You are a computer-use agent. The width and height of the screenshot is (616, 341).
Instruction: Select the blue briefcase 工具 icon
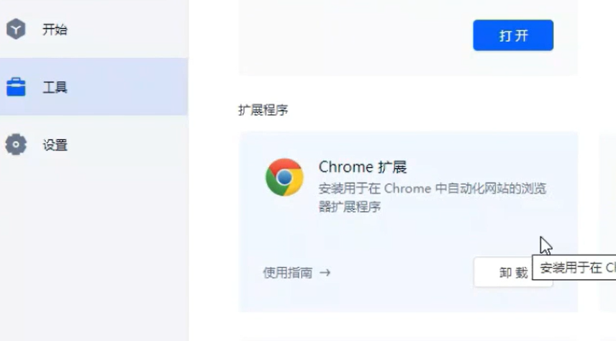[16, 87]
